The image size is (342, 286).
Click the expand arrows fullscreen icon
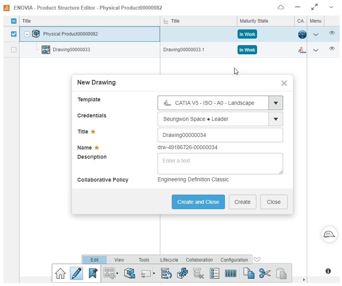pyautogui.click(x=314, y=7)
